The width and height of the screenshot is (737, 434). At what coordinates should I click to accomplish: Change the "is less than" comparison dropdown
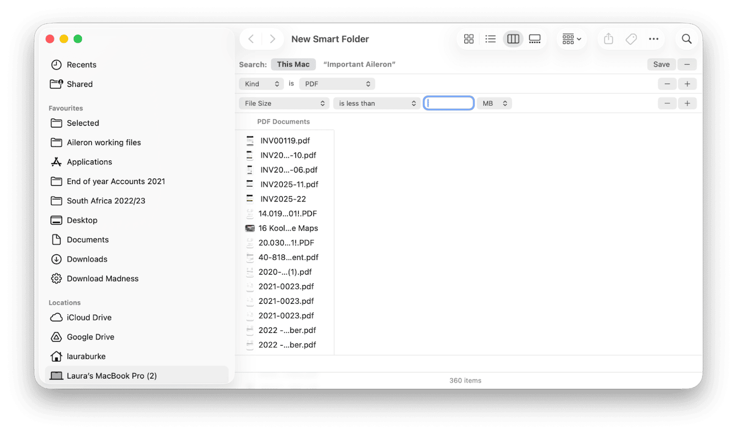376,103
